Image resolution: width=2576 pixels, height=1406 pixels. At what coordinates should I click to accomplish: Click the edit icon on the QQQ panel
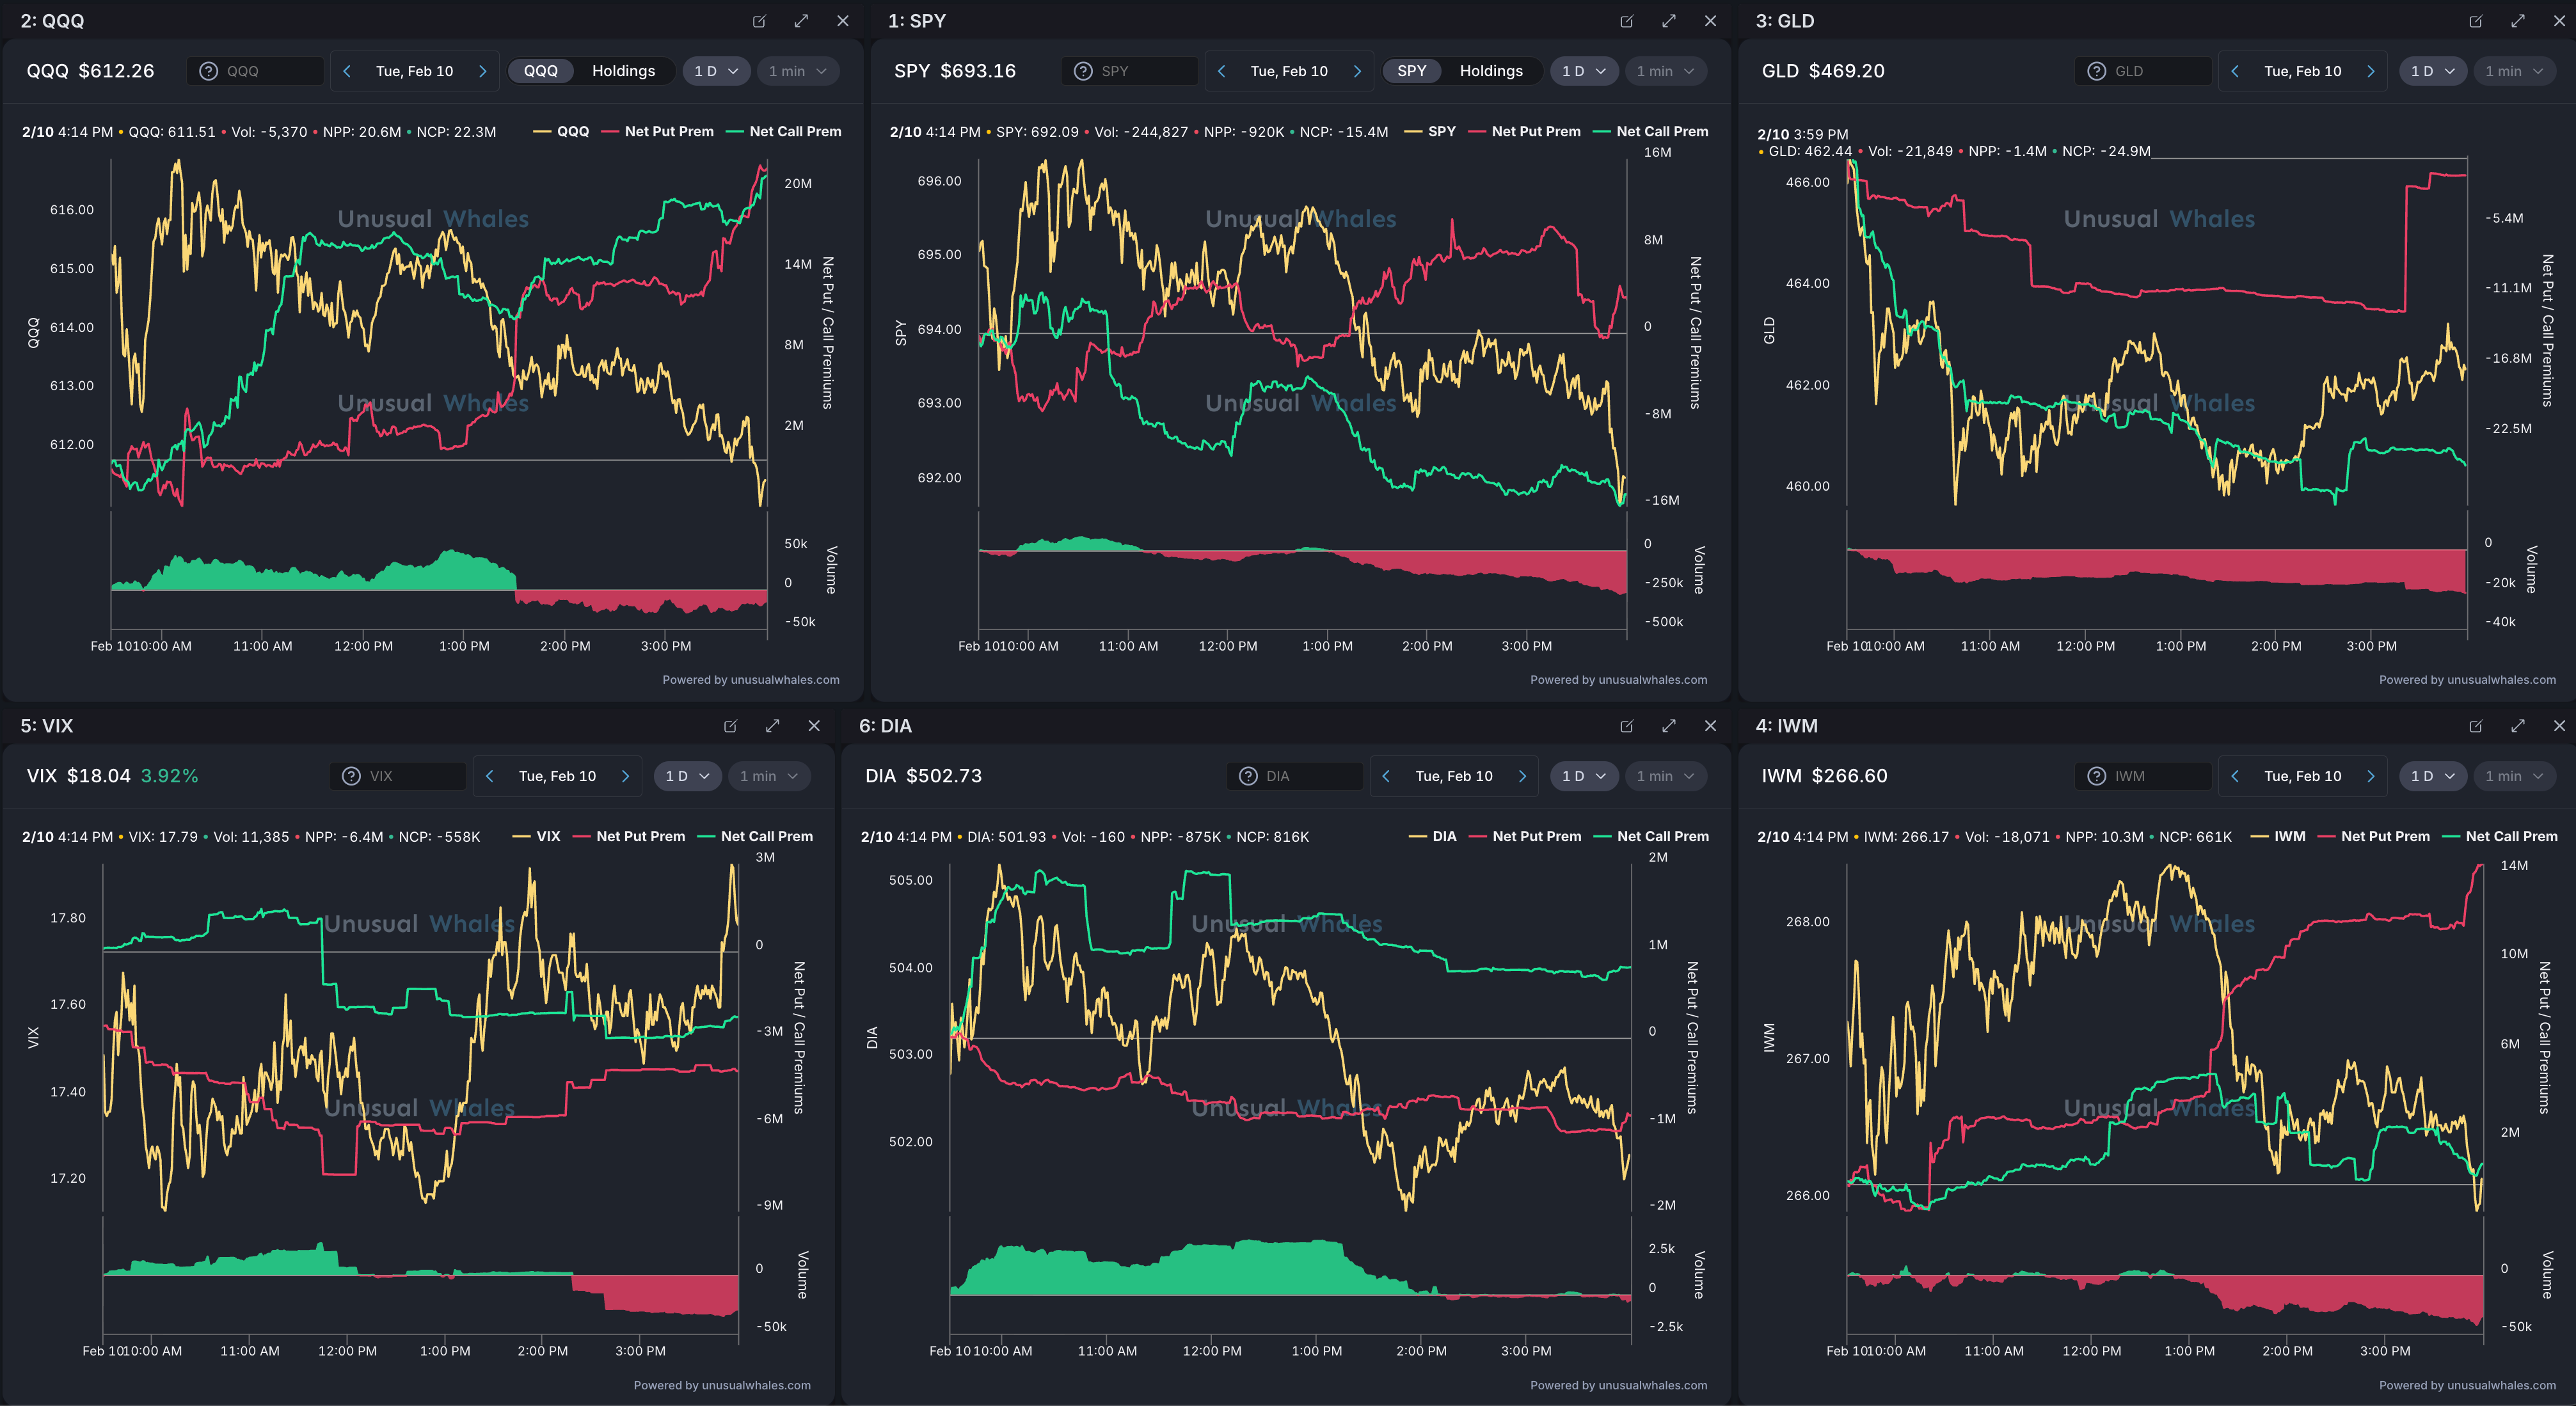(759, 21)
